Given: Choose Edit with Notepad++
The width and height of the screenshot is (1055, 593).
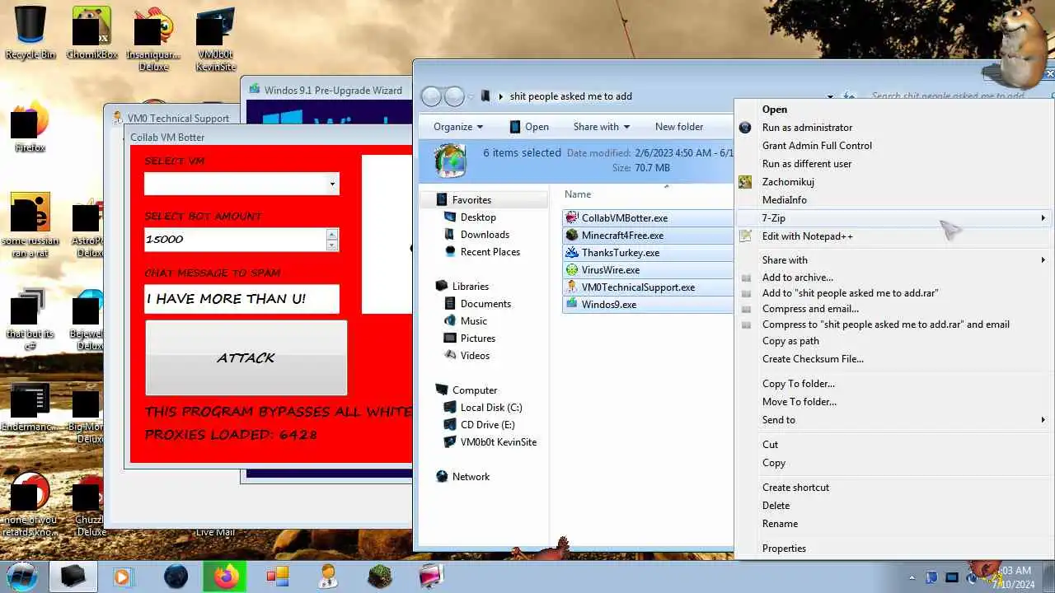Looking at the screenshot, I should coord(893,236).
